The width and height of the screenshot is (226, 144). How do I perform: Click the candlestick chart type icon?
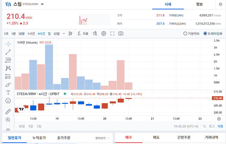(70, 34)
